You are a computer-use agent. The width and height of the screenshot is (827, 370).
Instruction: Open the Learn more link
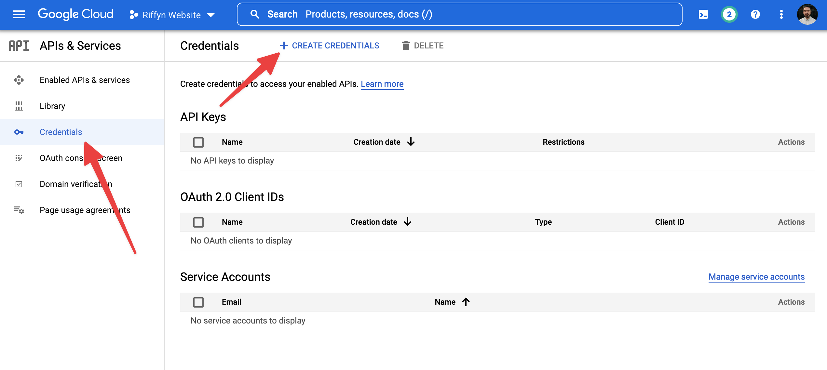(382, 84)
